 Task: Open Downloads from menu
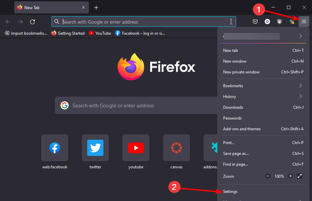pos(263,107)
